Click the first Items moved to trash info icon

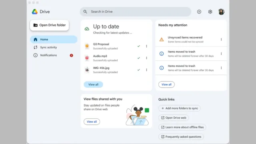pos(162,54)
